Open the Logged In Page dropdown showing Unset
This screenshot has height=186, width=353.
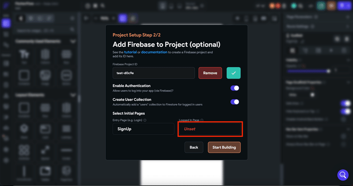(210, 129)
